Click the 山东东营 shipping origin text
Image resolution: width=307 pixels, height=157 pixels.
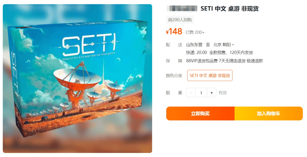194,45
